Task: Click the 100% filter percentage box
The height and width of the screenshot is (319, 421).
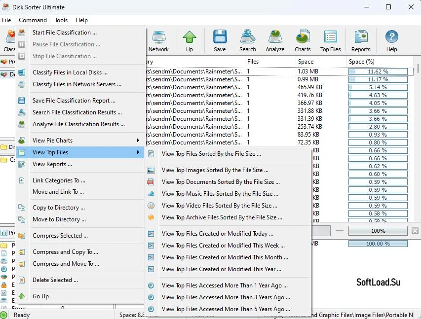Action: pos(378,231)
